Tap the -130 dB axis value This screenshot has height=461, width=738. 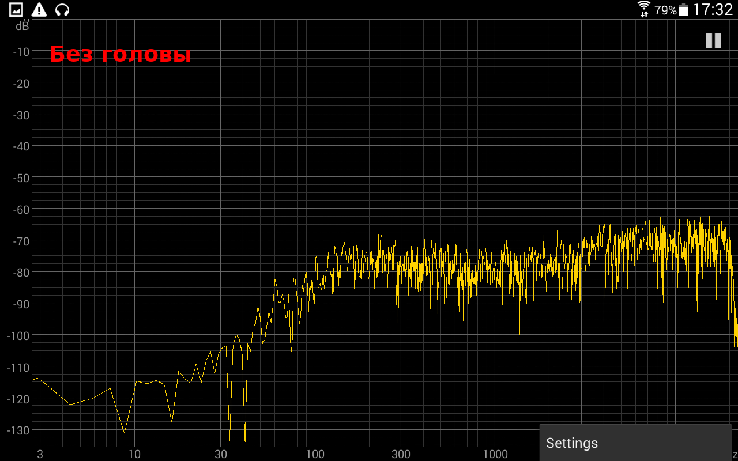pos(18,430)
